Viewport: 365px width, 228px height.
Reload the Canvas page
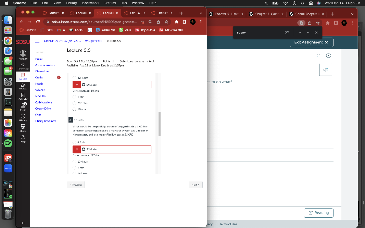38,22
